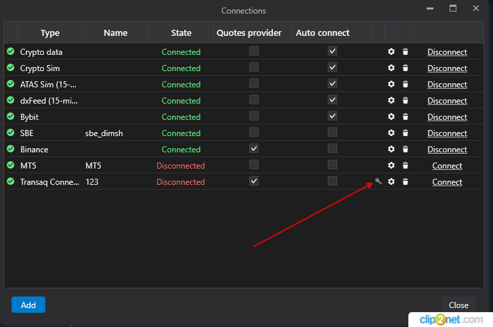Open settings gear for Crypto data connection
Image resolution: width=493 pixels, height=327 pixels.
click(391, 51)
